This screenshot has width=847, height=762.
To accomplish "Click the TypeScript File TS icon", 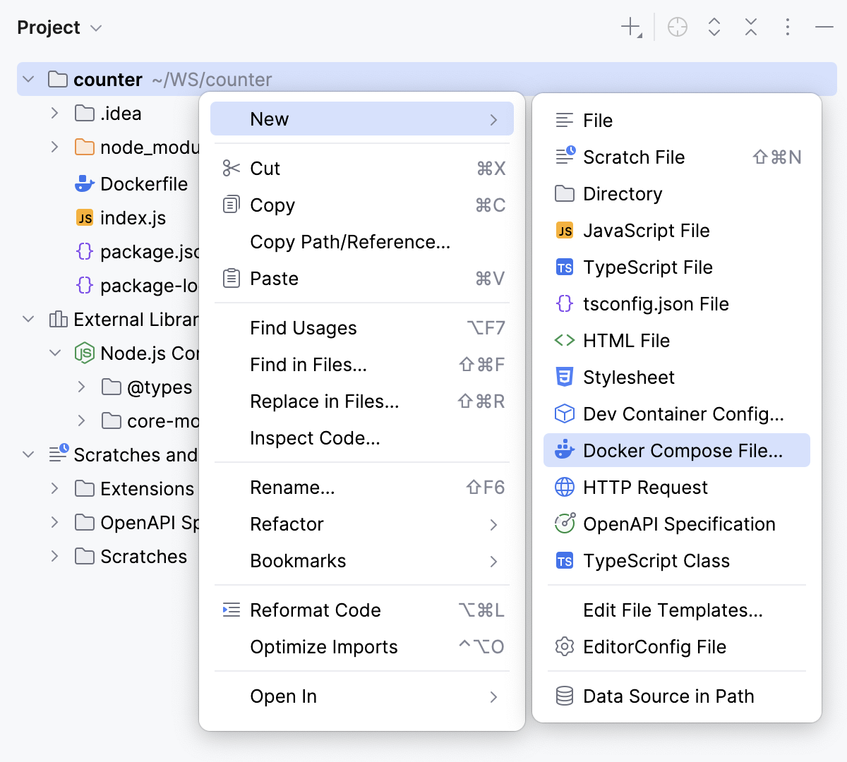I will coord(565,267).
